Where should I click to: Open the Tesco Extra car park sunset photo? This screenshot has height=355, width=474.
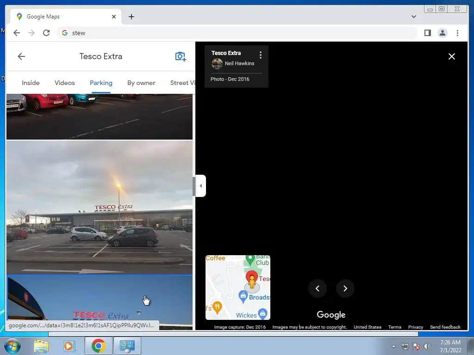click(x=100, y=208)
